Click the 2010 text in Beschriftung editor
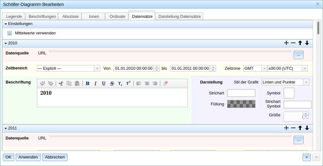The image size is (323, 166). 46,93
